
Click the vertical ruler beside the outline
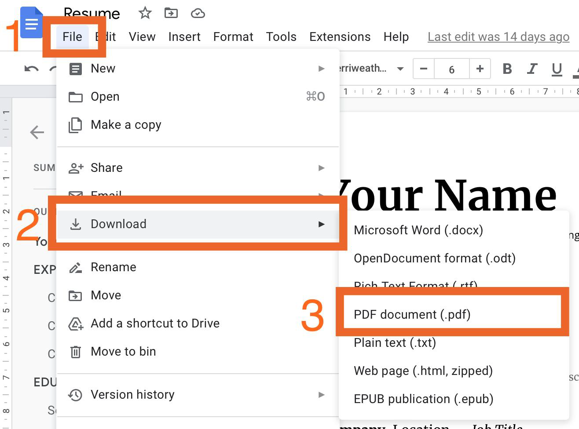[x=6, y=264]
